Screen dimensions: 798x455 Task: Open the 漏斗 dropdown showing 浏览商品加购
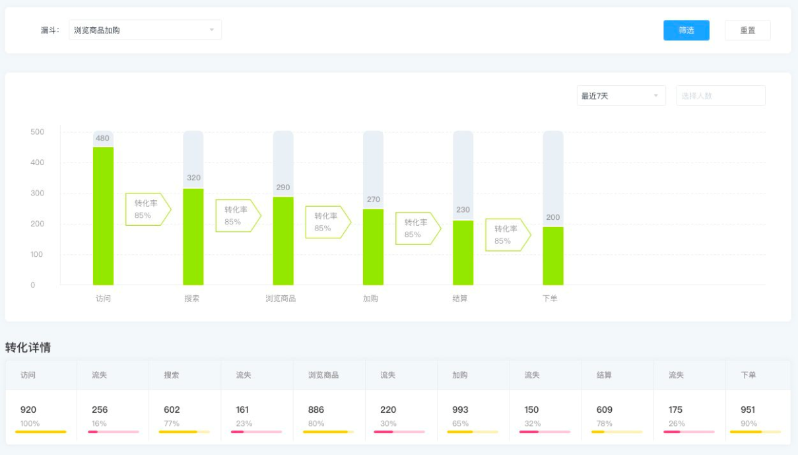click(145, 30)
